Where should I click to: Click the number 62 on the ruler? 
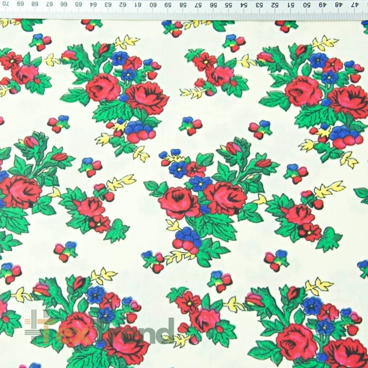pyautogui.click(x=123, y=5)
